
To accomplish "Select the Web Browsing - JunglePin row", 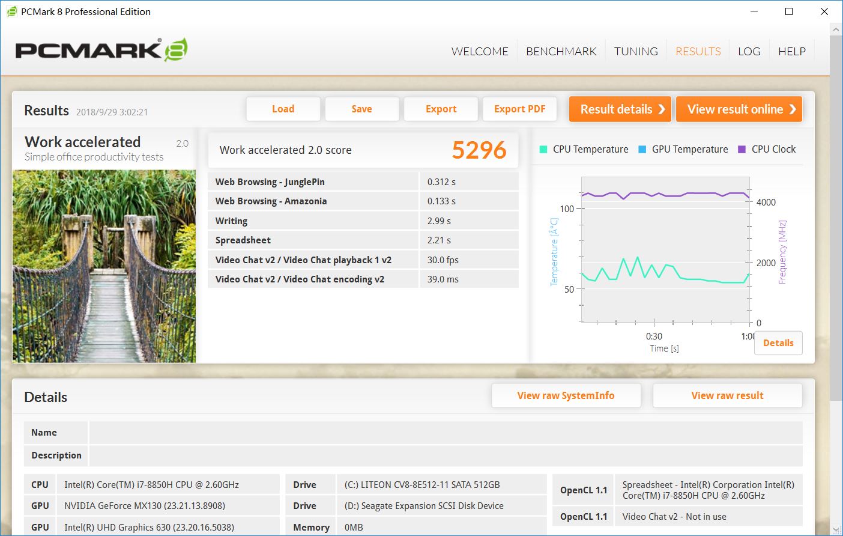I will [363, 181].
